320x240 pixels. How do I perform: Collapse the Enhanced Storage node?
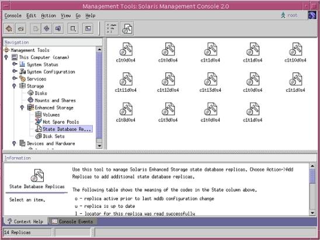[x=22, y=107]
